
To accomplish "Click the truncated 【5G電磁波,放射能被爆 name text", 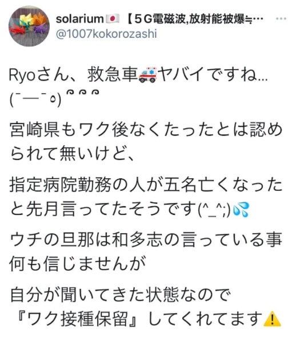I will (x=194, y=19).
